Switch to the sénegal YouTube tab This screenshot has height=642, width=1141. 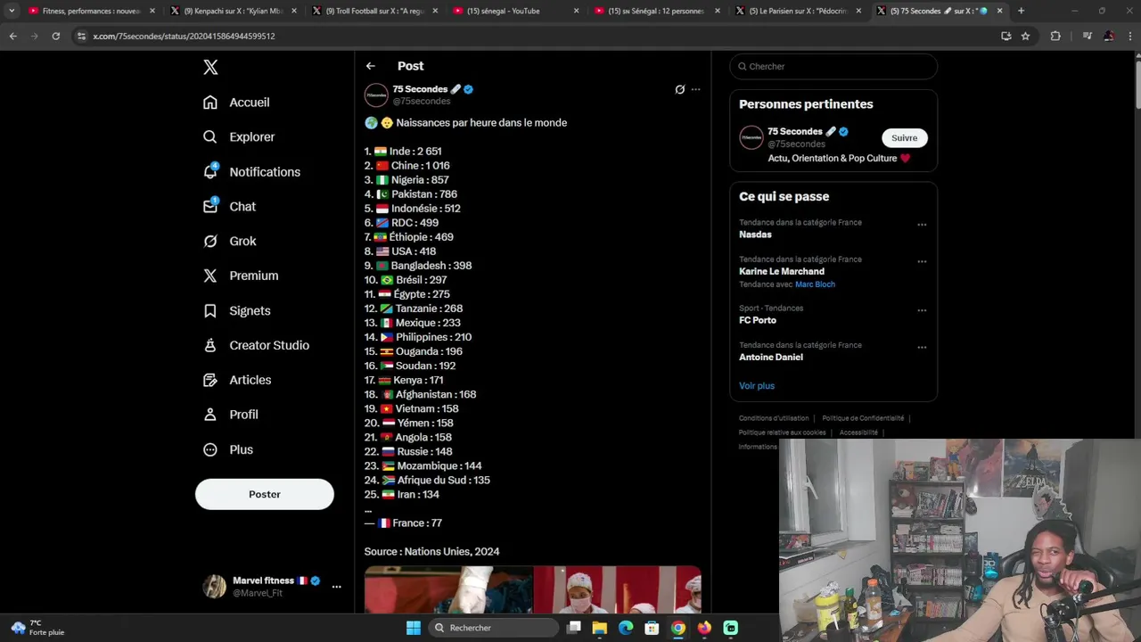coord(515,11)
